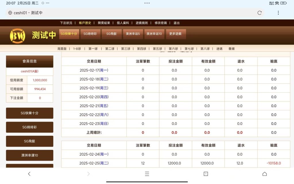This screenshot has height=184, width=294.
Task: Tap the globe site info icon
Action: pyautogui.click(x=10, y=13)
